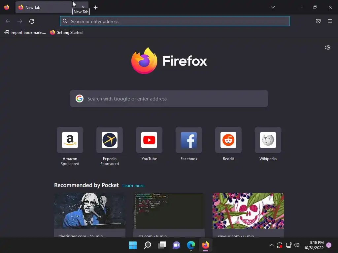Reload the current page
This screenshot has height=253, width=338.
point(32,21)
